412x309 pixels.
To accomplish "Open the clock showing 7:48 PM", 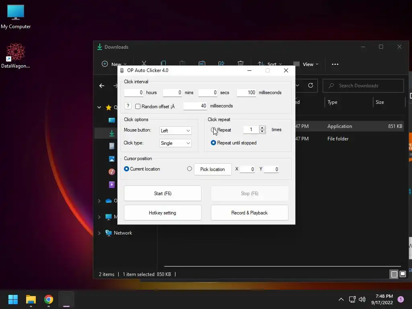I will coord(382,299).
